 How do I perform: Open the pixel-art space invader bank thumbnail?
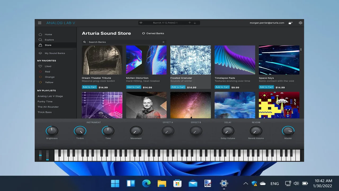pyautogui.click(x=279, y=105)
